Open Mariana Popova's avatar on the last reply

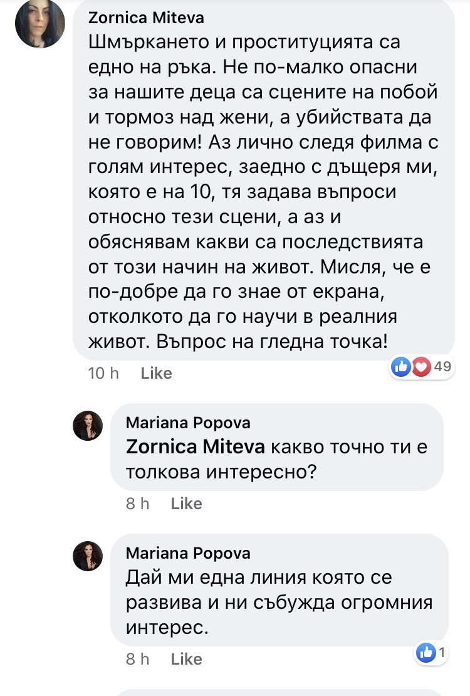point(87,556)
